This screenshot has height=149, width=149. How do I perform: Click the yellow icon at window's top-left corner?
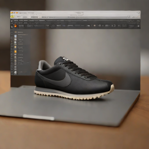[13, 16]
